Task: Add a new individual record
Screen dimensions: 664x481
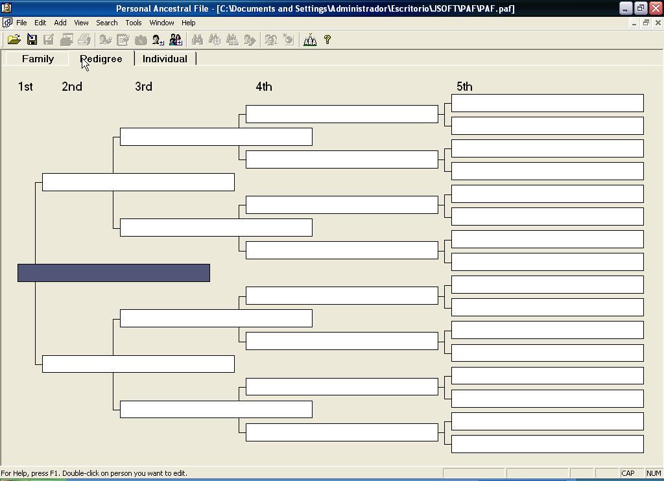Action: click(158, 40)
